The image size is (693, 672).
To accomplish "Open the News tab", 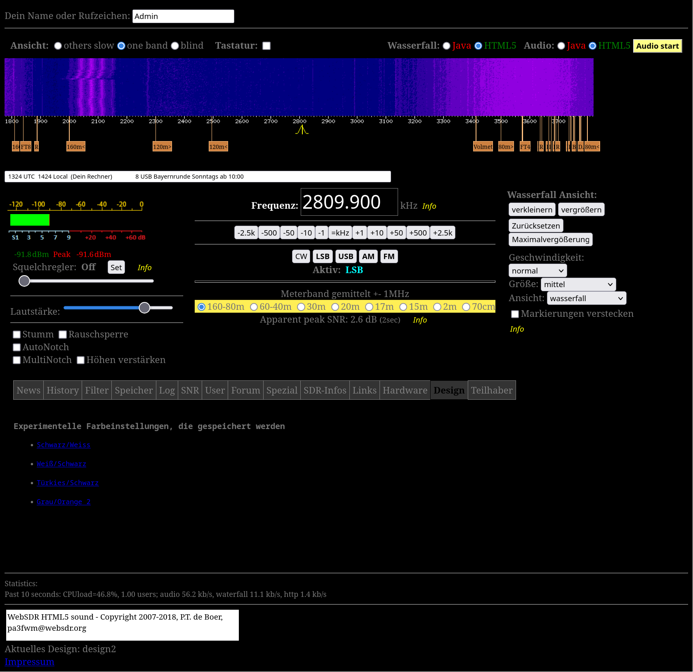I will pyautogui.click(x=28, y=390).
